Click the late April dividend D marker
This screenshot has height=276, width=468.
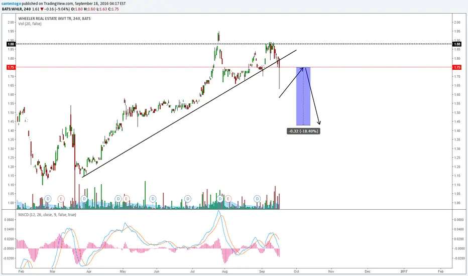(118, 198)
